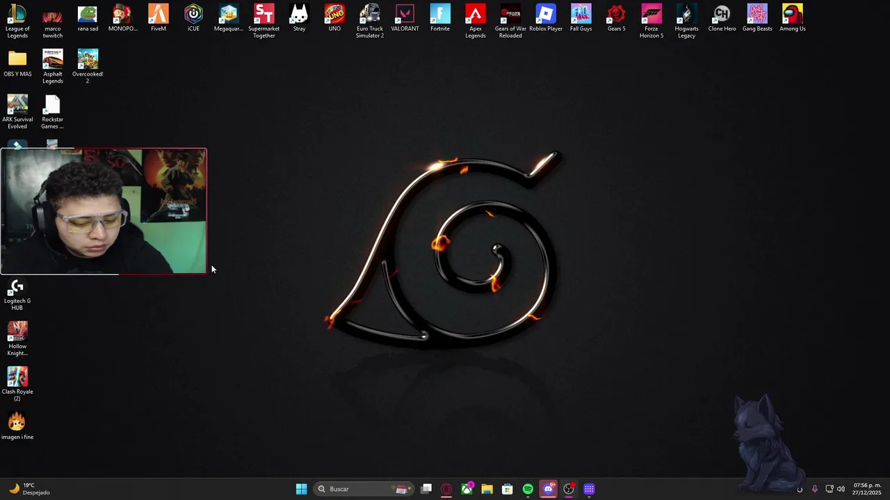The image size is (890, 500).
Task: Open Opera GX from the taskbar
Action: 446,489
